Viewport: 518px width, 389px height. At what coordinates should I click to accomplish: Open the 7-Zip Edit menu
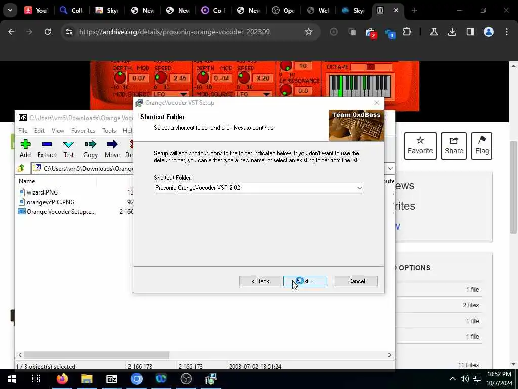[39, 131]
